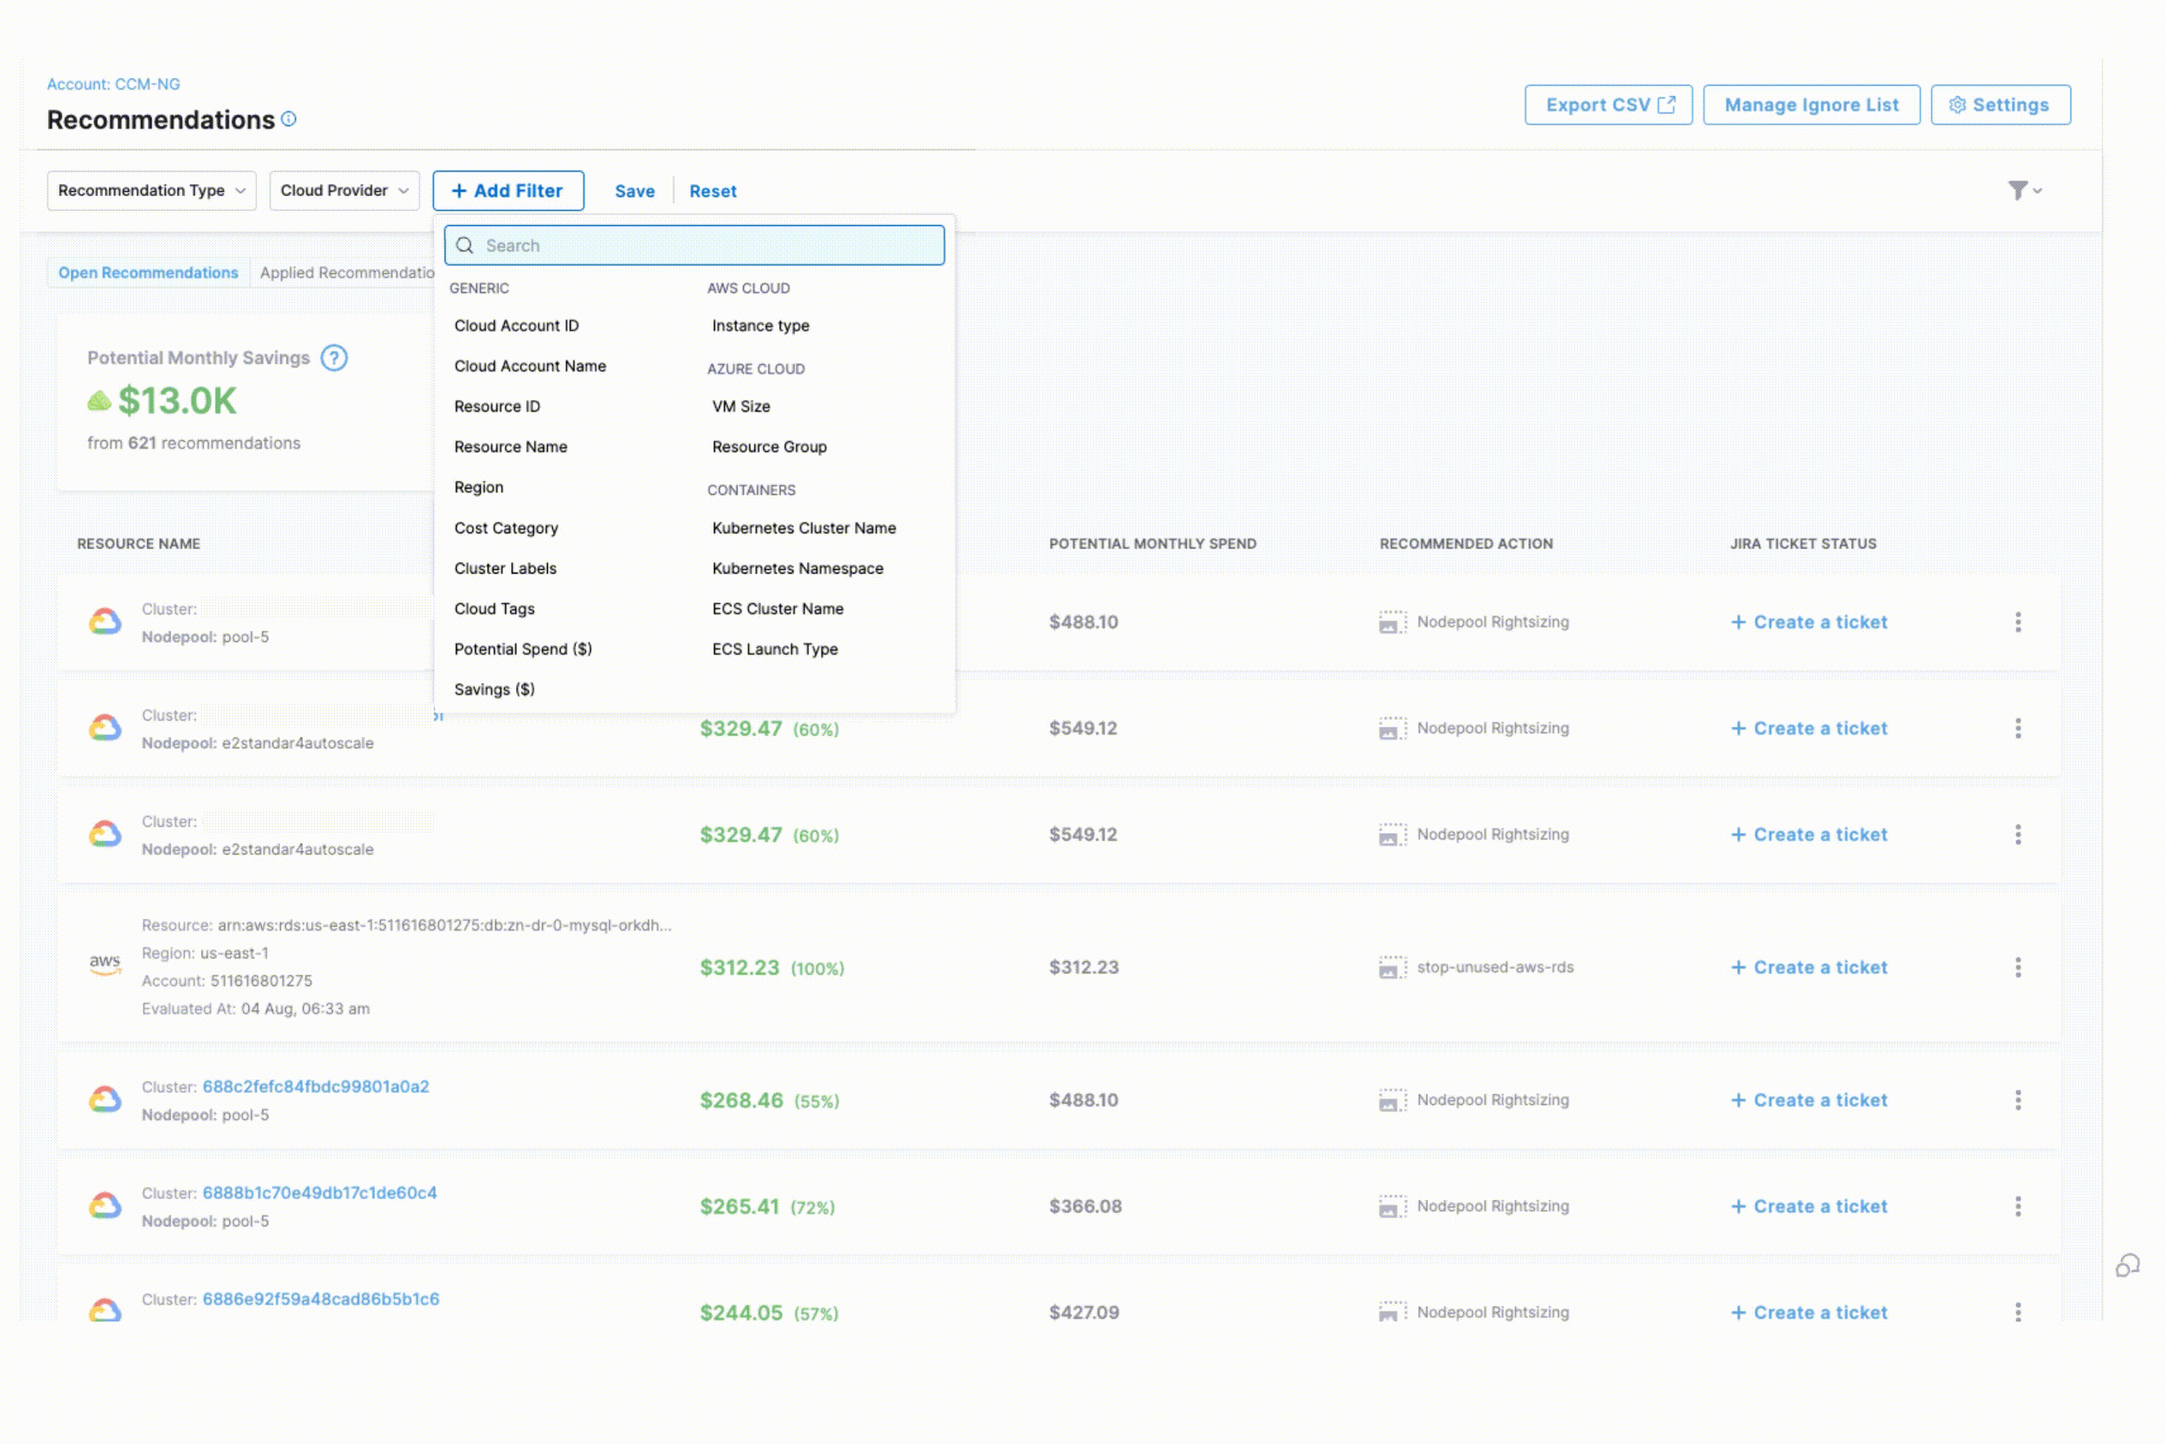The width and height of the screenshot is (2166, 1444).
Task: Click the info icon beside Recommendations title
Action: coord(288,119)
